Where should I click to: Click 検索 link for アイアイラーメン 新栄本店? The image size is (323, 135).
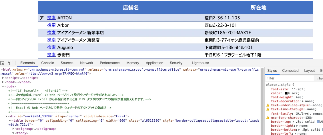pos(51,33)
